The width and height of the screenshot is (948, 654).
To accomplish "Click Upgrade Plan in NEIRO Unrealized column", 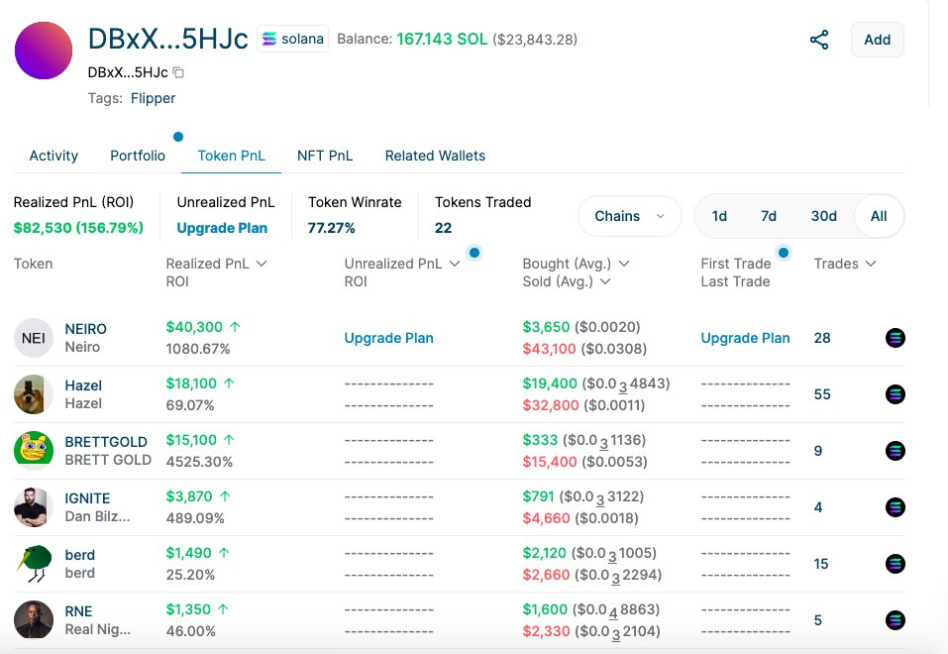I will click(388, 338).
